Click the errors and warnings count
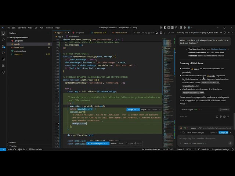Screen dimensions: 235x176 pyautogui.click(x=22, y=149)
